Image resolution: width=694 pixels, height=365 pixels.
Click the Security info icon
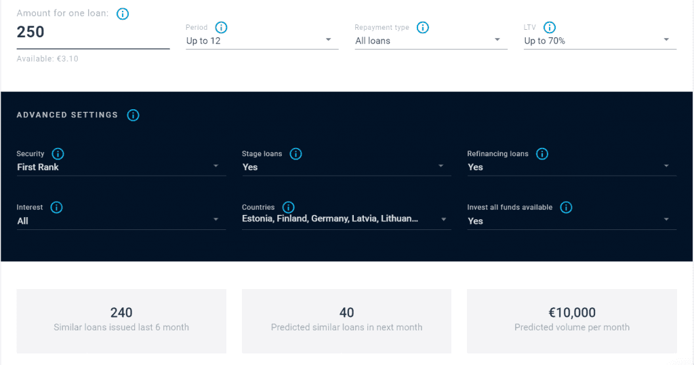[x=58, y=154]
